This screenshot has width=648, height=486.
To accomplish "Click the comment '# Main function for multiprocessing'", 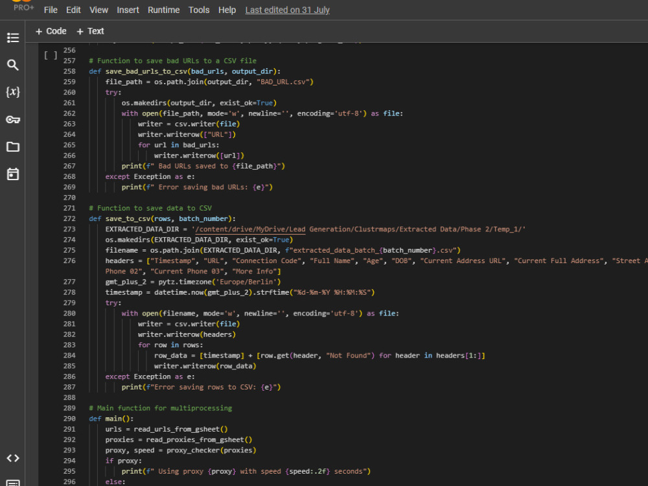I will [160, 408].
